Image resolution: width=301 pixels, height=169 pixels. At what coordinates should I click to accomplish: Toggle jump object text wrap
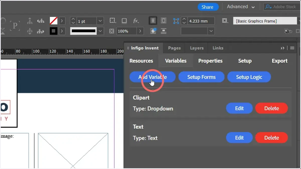click(164, 31)
